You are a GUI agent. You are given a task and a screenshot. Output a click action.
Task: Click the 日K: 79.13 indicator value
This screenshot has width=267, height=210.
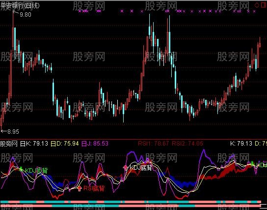[x=34, y=144]
